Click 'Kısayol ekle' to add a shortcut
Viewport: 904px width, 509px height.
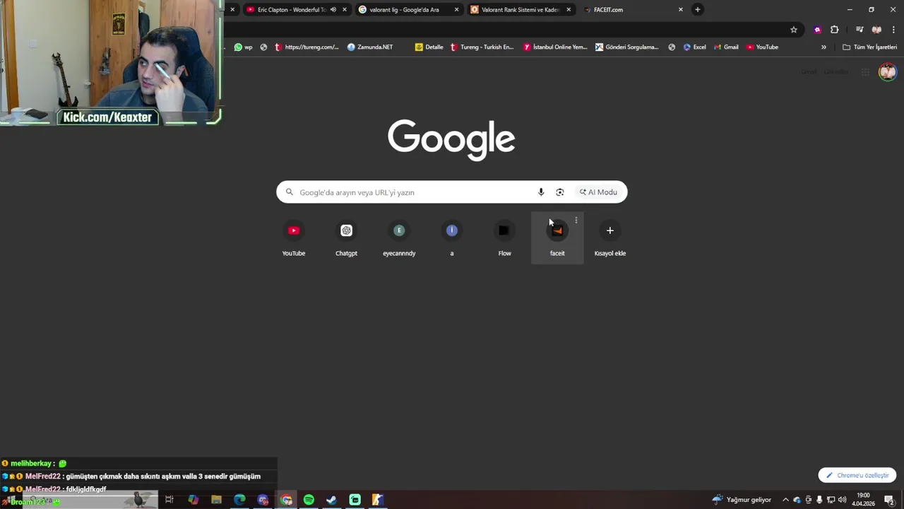pyautogui.click(x=610, y=238)
